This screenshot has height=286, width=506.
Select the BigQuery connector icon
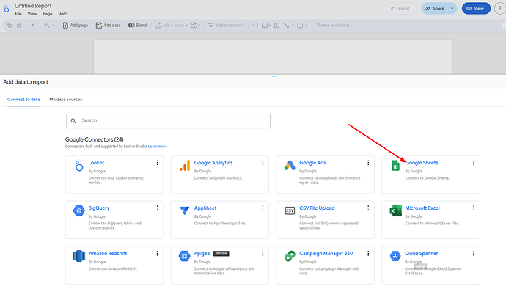click(x=78, y=210)
